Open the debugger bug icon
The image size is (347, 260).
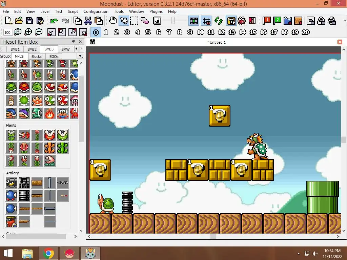tap(242, 21)
